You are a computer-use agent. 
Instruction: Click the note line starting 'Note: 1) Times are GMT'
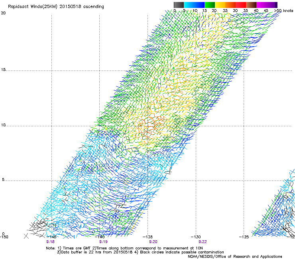(124, 248)
